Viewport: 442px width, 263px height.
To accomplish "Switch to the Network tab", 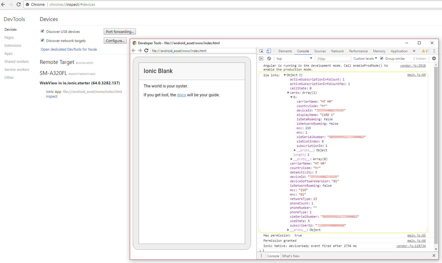I will 337,51.
